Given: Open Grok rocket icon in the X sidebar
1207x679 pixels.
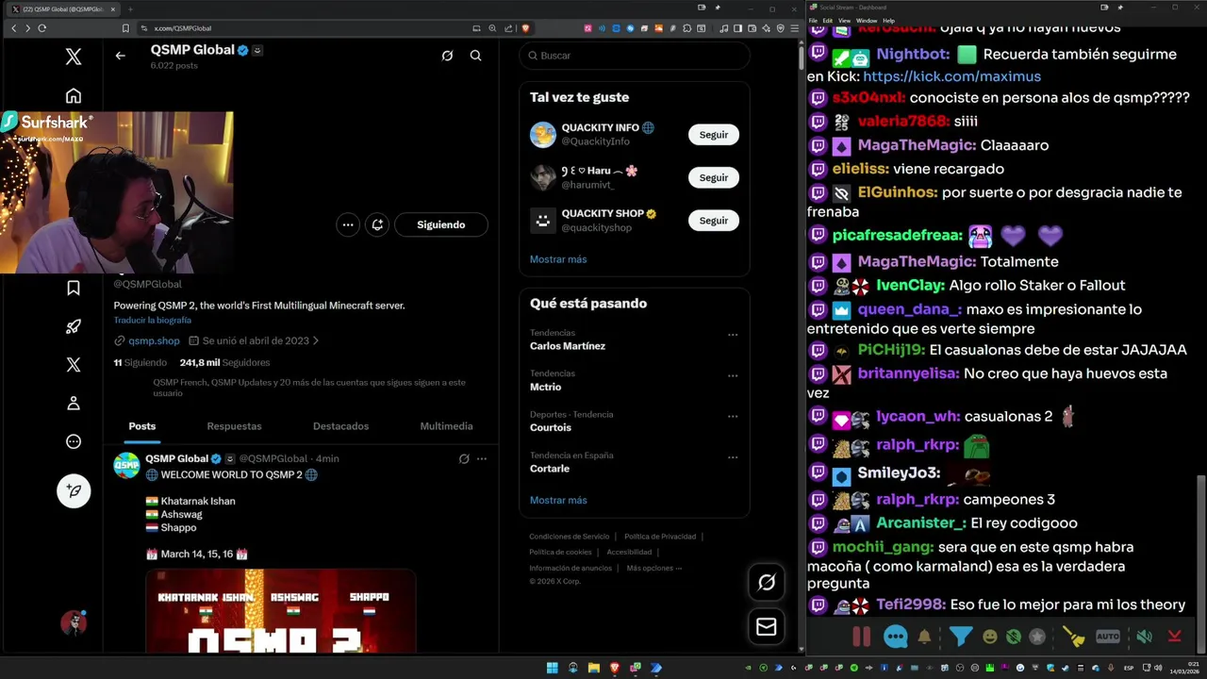Looking at the screenshot, I should point(74,327).
